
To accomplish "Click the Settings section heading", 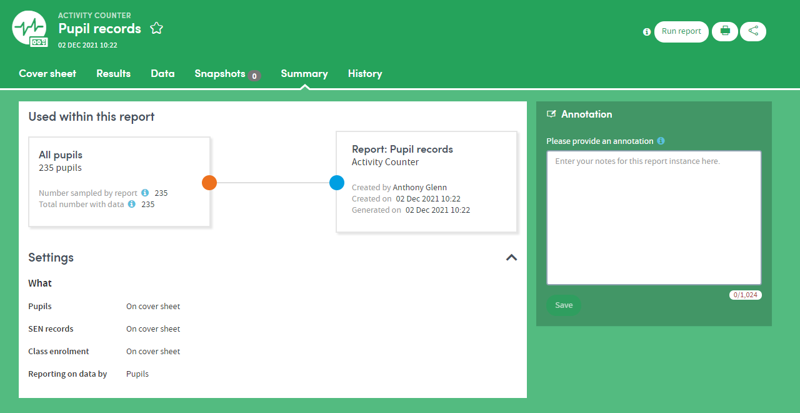I will [51, 257].
